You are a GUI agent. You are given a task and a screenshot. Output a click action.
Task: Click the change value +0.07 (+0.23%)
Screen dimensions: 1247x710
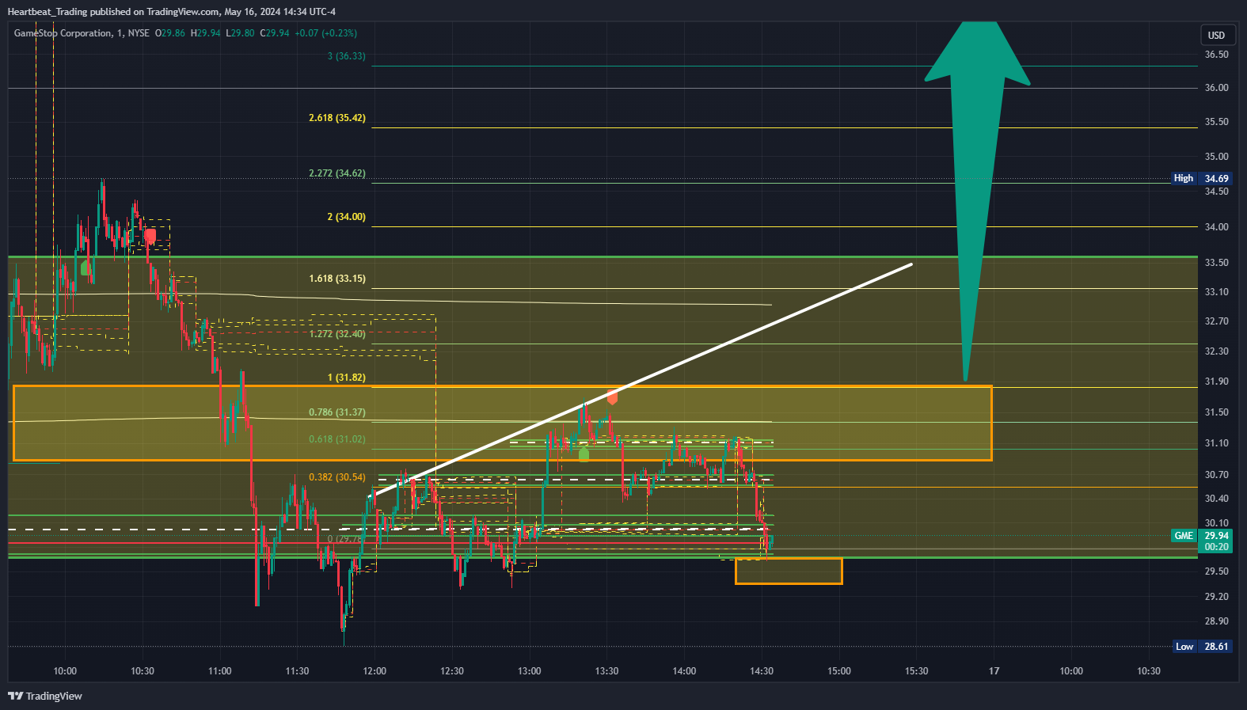(325, 33)
